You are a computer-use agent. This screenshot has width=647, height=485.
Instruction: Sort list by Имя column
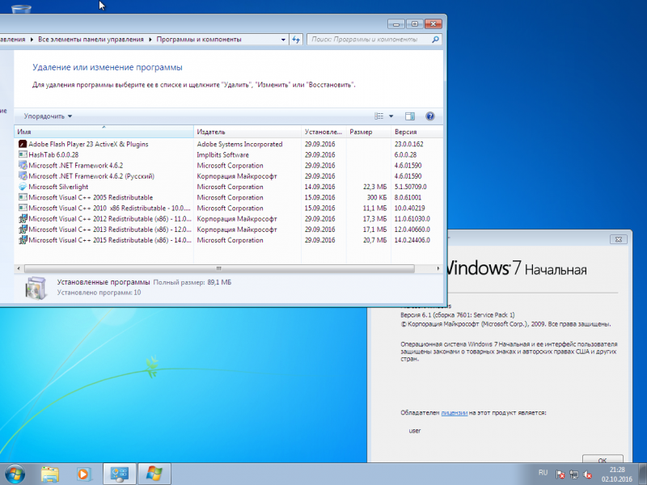tap(104, 132)
